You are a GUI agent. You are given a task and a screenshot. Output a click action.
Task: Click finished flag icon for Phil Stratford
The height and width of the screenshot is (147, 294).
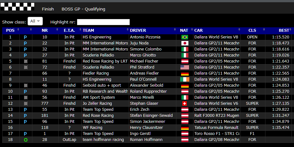(x=26, y=67)
